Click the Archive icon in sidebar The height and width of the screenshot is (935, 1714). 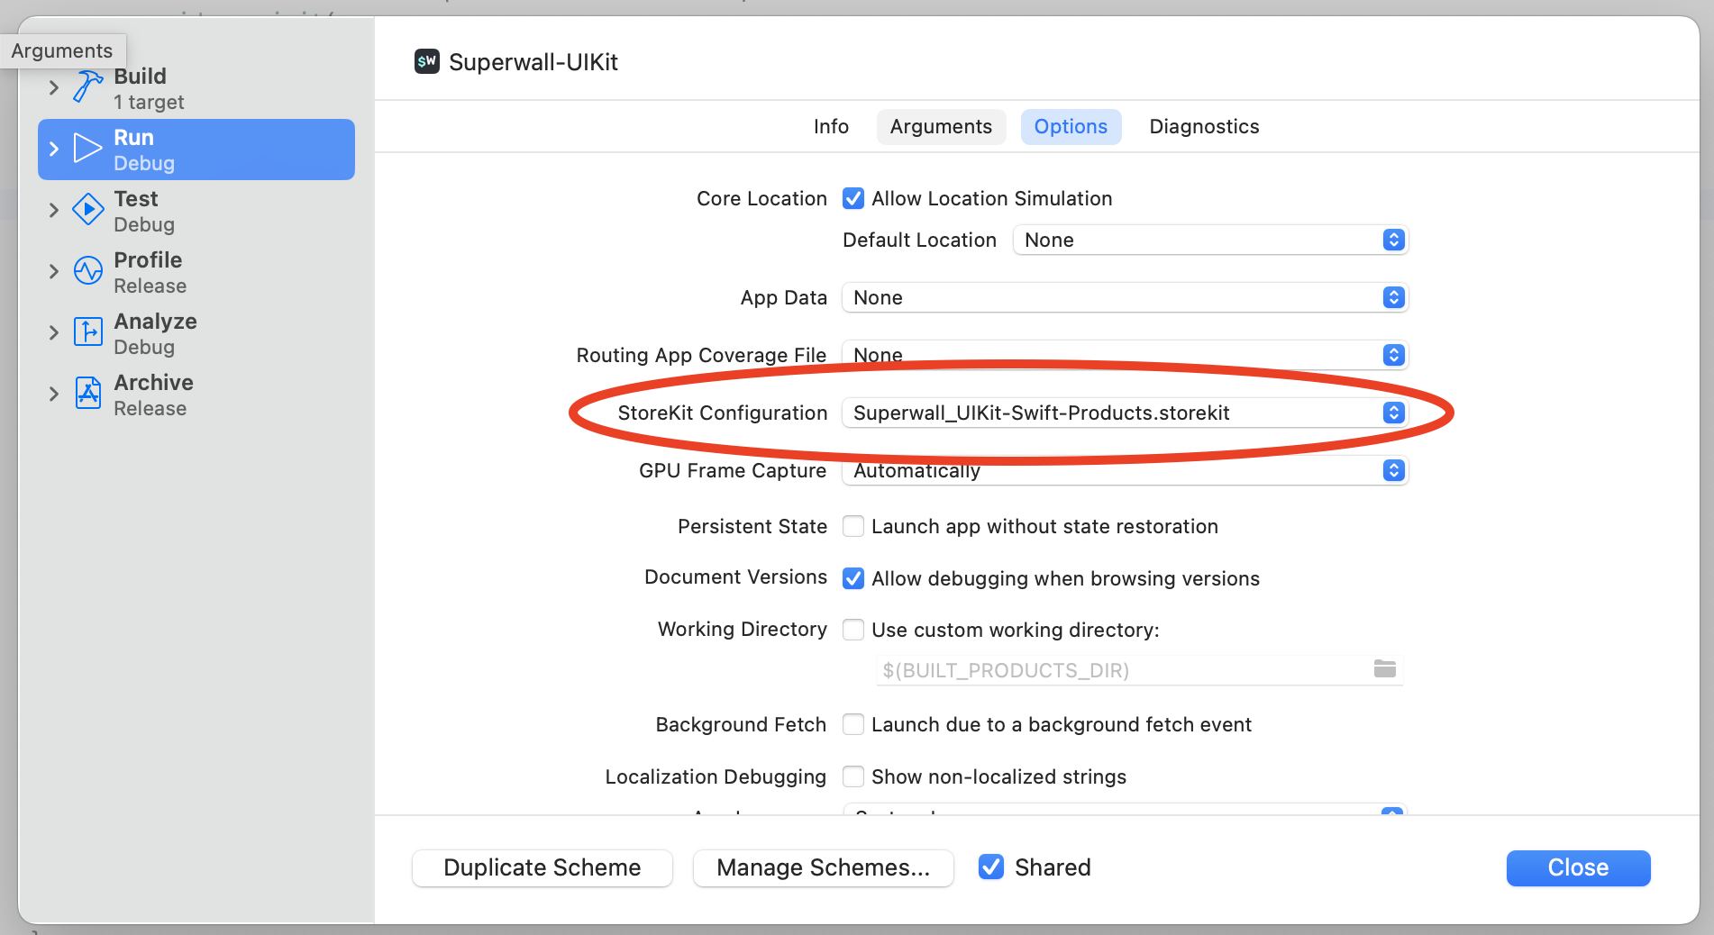(x=87, y=394)
